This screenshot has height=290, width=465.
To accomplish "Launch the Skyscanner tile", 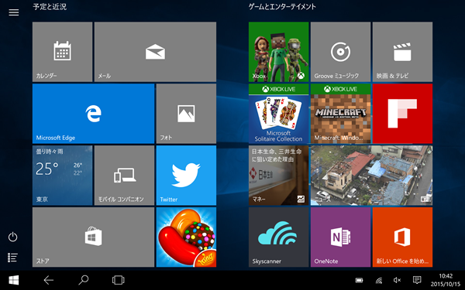I will click(x=278, y=237).
